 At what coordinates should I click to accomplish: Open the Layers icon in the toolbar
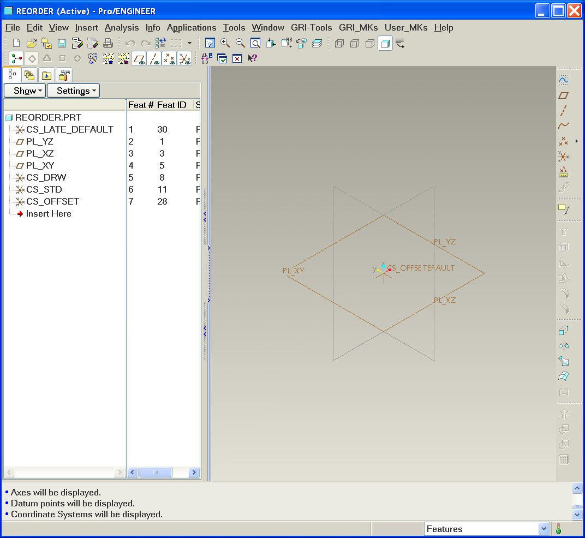(x=317, y=43)
